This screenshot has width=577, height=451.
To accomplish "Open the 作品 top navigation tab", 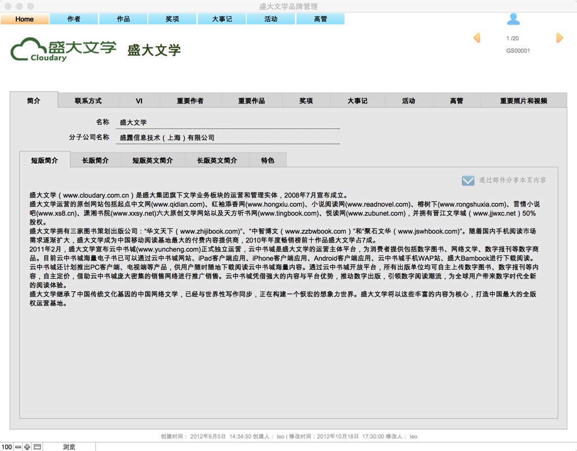I will (x=123, y=19).
